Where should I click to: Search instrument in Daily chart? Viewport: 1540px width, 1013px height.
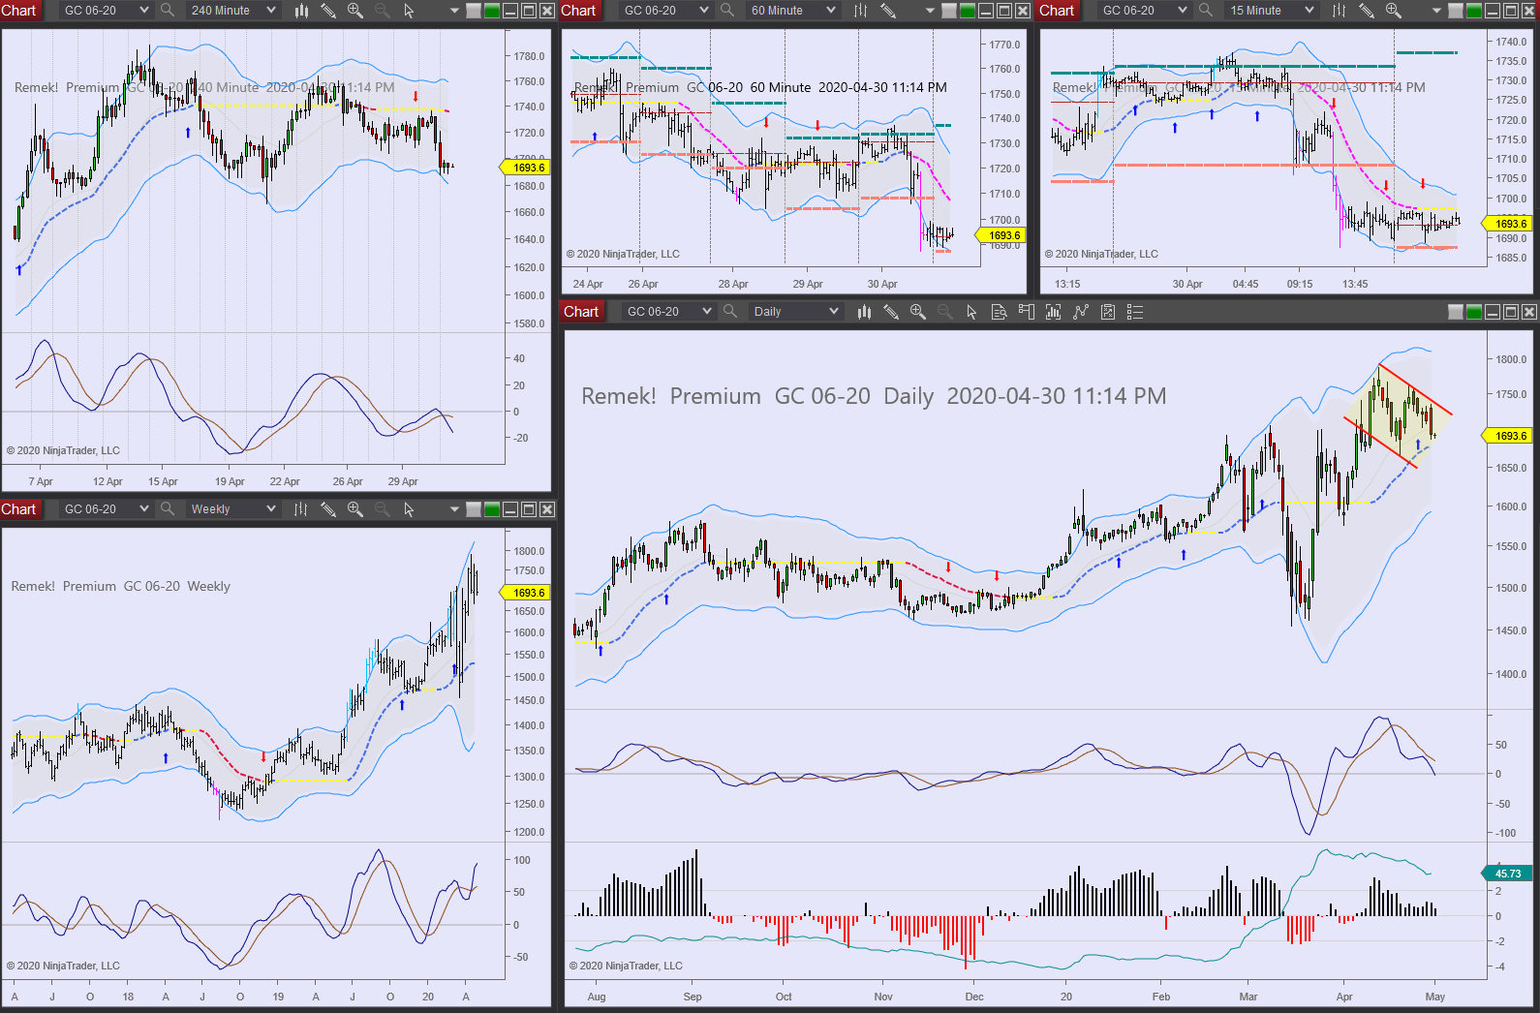pos(730,312)
